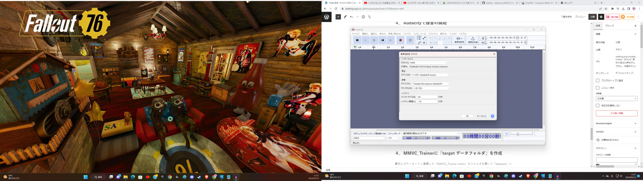The width and height of the screenshot is (643, 181).
Task: Expand the AIOSEO panel
Action: click(616, 132)
